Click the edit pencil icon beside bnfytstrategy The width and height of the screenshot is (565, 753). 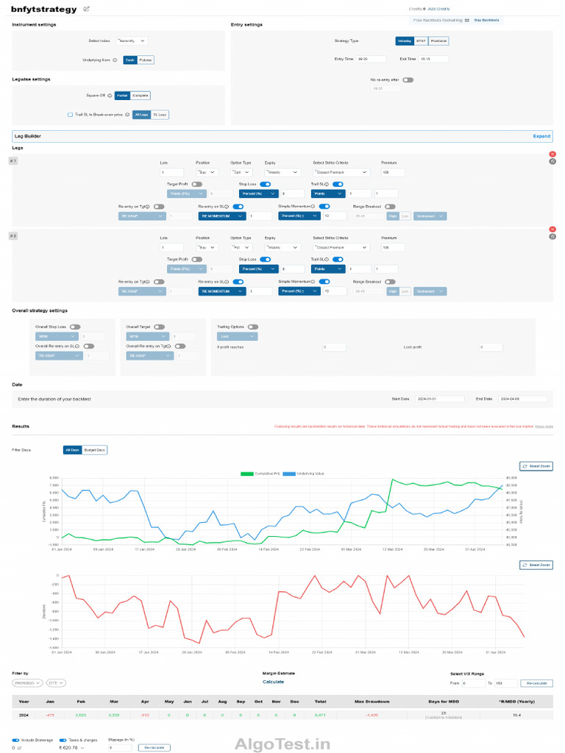coord(87,9)
